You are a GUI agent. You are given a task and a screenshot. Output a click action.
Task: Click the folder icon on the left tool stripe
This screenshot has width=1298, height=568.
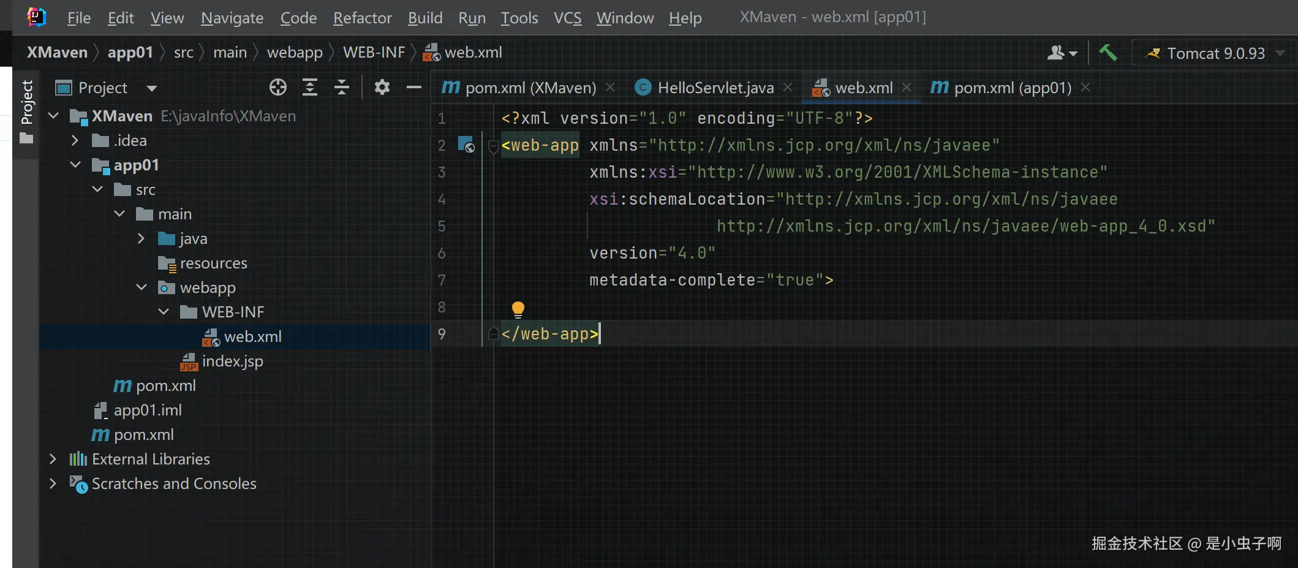tap(26, 138)
